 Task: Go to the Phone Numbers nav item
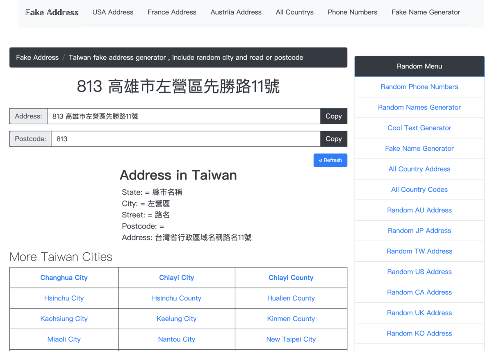point(353,12)
